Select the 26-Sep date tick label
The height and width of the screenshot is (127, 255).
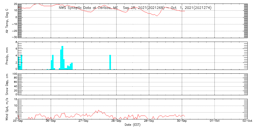[51, 121]
